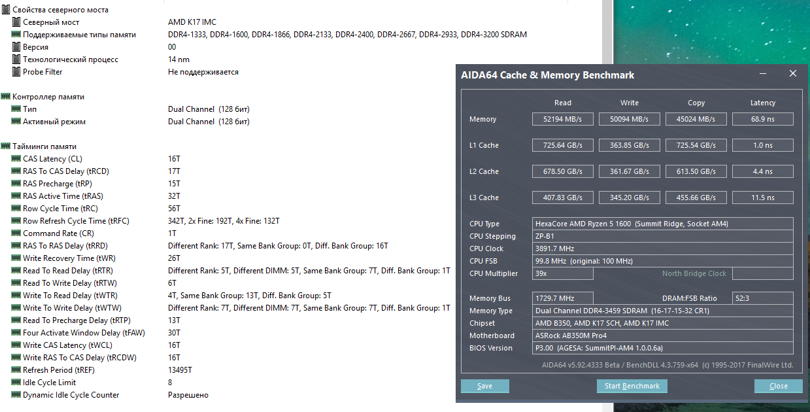Click memory icon beside Row Cycle Time (tRC)
Viewport: 810px width, 412px height.
[x=17, y=209]
